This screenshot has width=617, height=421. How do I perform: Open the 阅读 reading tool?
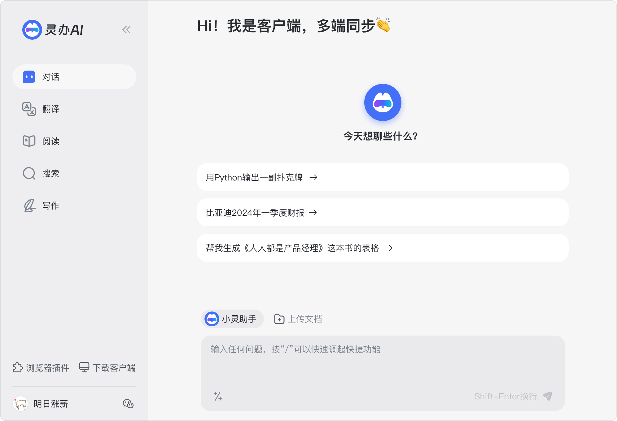tap(51, 141)
